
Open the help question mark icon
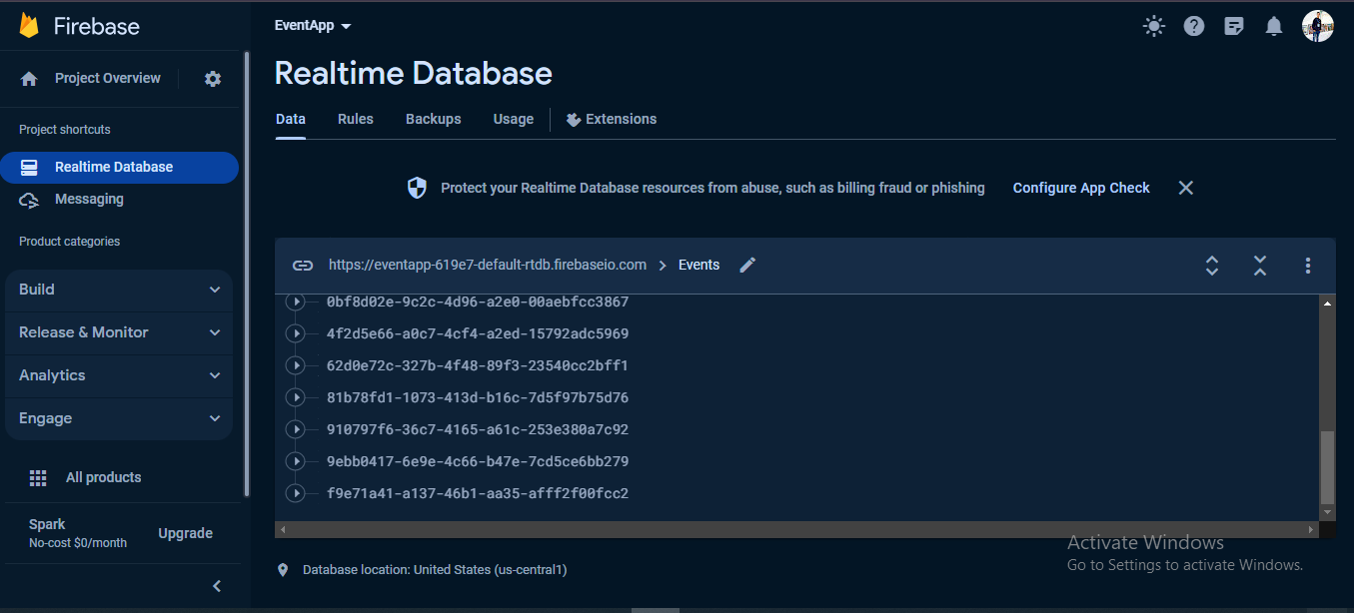pos(1194,26)
